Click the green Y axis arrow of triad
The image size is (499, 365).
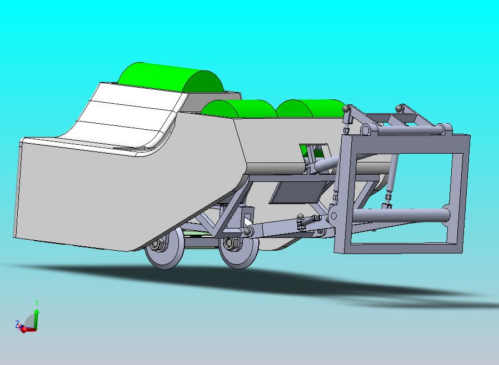(x=37, y=318)
